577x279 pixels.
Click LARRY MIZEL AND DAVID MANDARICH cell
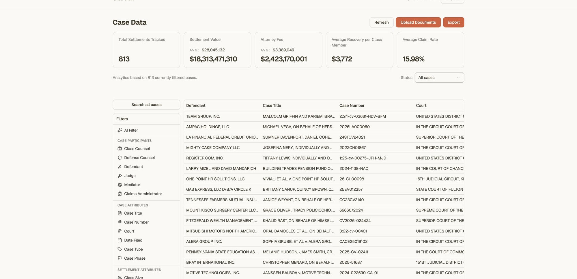[221, 168]
